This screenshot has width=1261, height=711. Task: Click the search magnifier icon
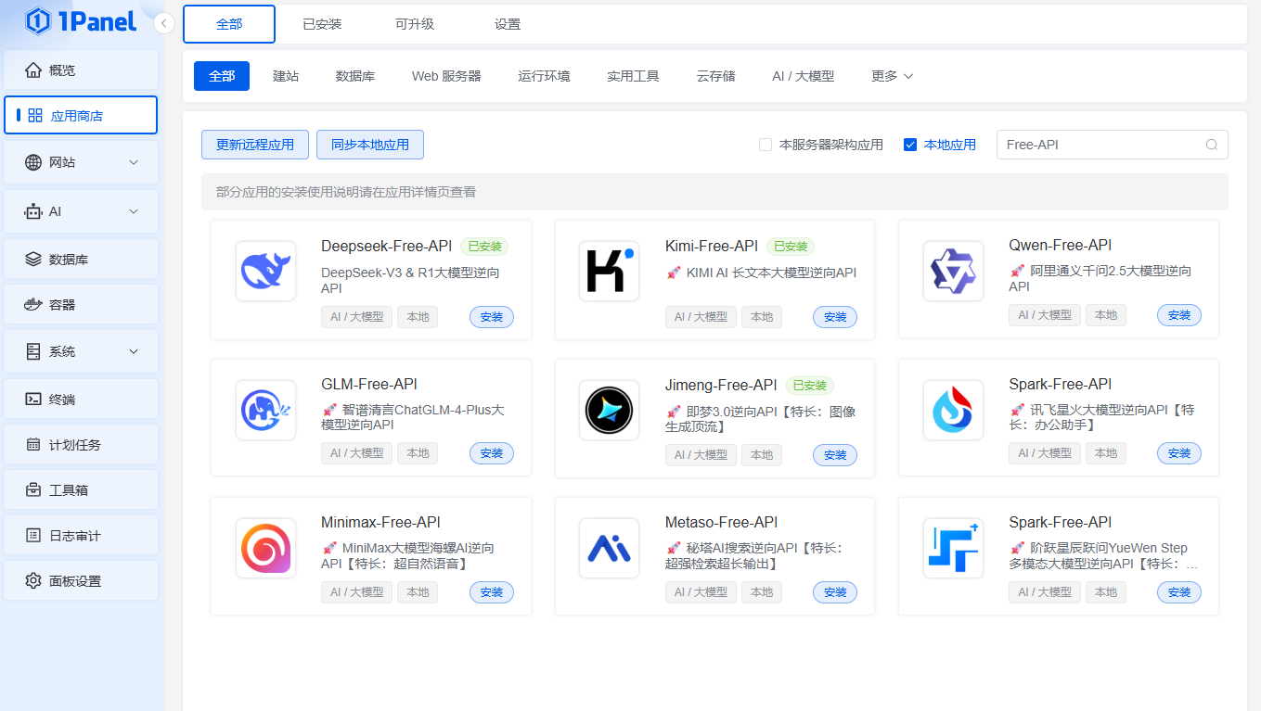click(x=1211, y=145)
